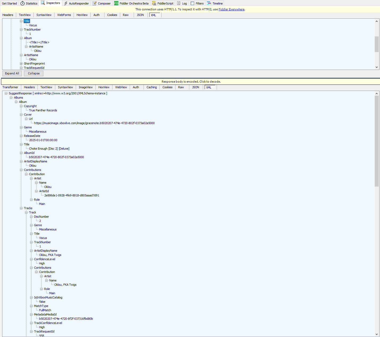380x337 pixels.
Task: Click the request pane scrollbar thumb
Action: tap(377, 44)
